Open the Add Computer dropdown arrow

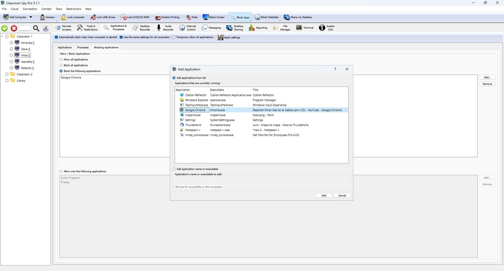coord(31,17)
